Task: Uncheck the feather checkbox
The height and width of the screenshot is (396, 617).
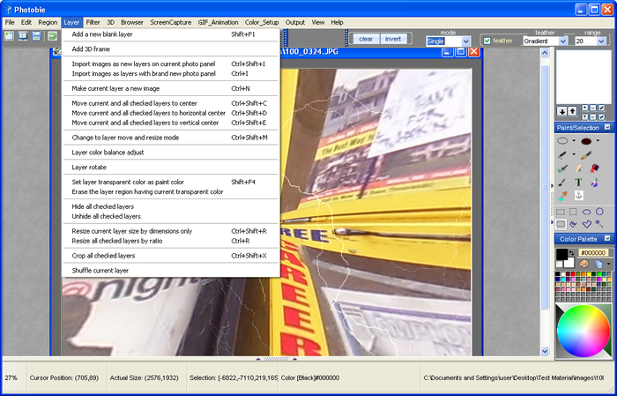Action: [487, 41]
